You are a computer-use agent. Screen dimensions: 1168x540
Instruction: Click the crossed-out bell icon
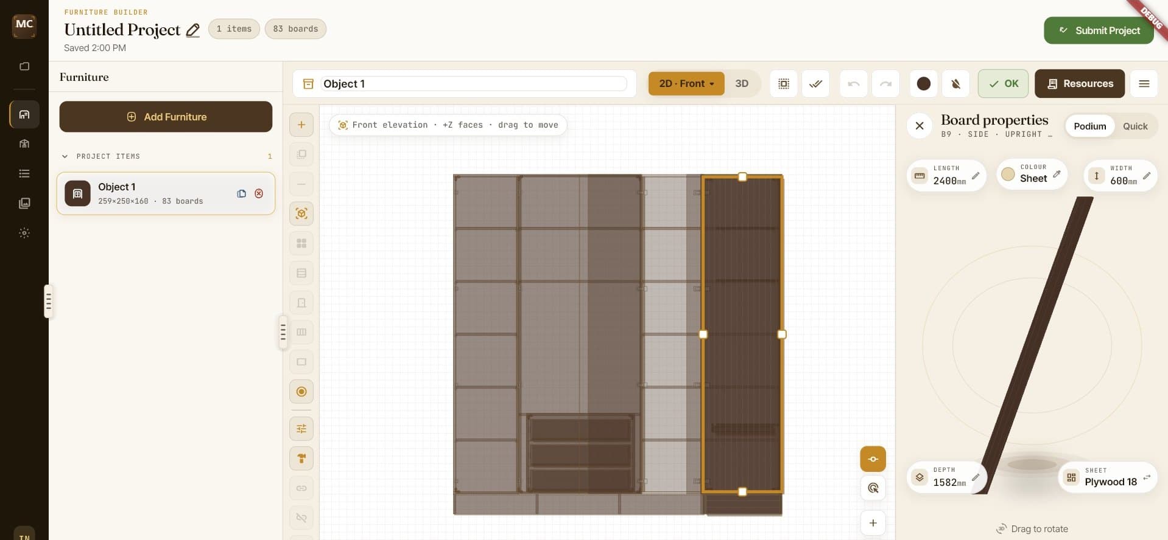pos(955,84)
